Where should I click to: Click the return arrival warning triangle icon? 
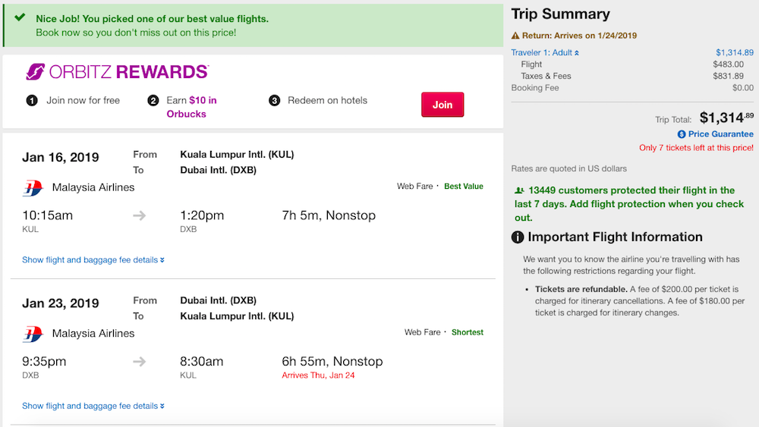515,36
